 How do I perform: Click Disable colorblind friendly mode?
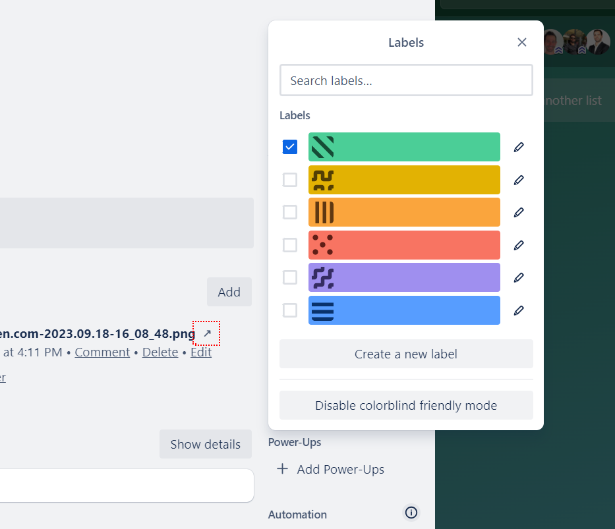[406, 405]
